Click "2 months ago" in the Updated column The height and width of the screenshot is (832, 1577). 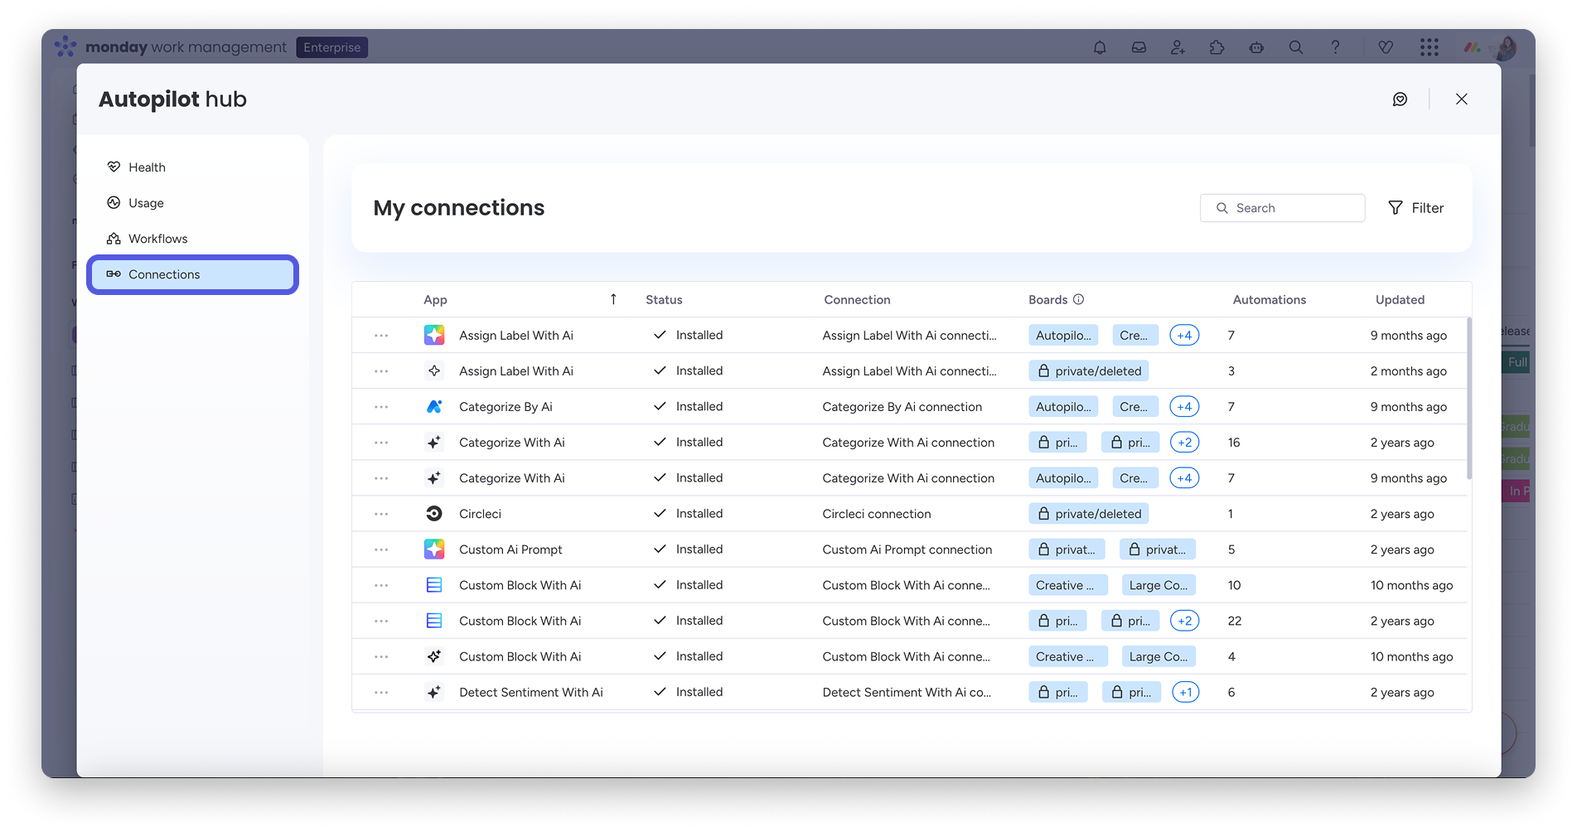click(x=1409, y=371)
